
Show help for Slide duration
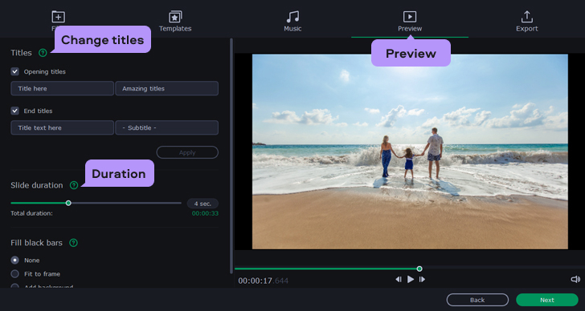74,185
